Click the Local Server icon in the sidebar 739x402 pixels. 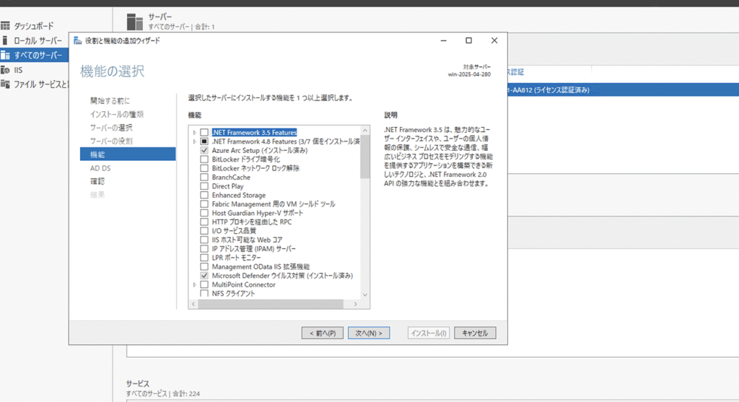click(x=5, y=40)
